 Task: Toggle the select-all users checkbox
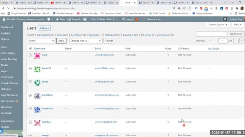[x=30, y=48]
